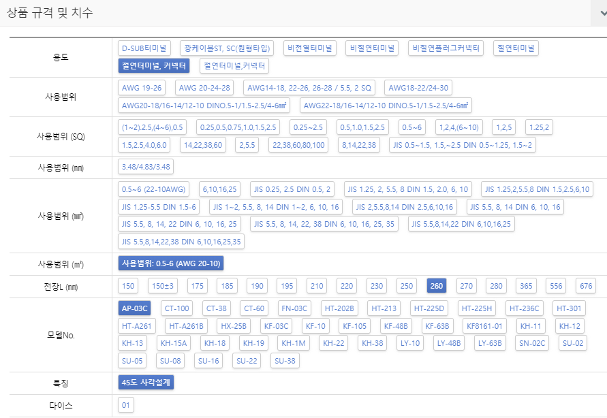This screenshot has height=418, width=607.
Task: Choose AWG18-22/24-30 range option
Action: (418, 88)
